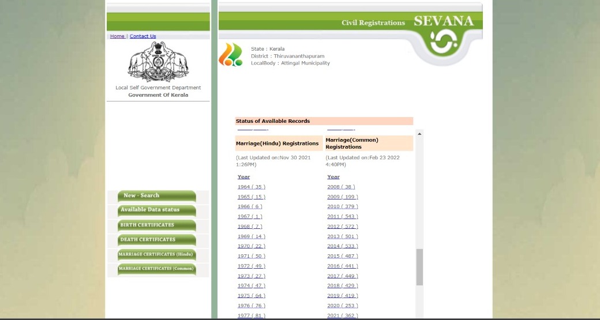Viewport: 600px width, 320px height.
Task: Open Common year 2012 ( 572 )
Action: 343,227
